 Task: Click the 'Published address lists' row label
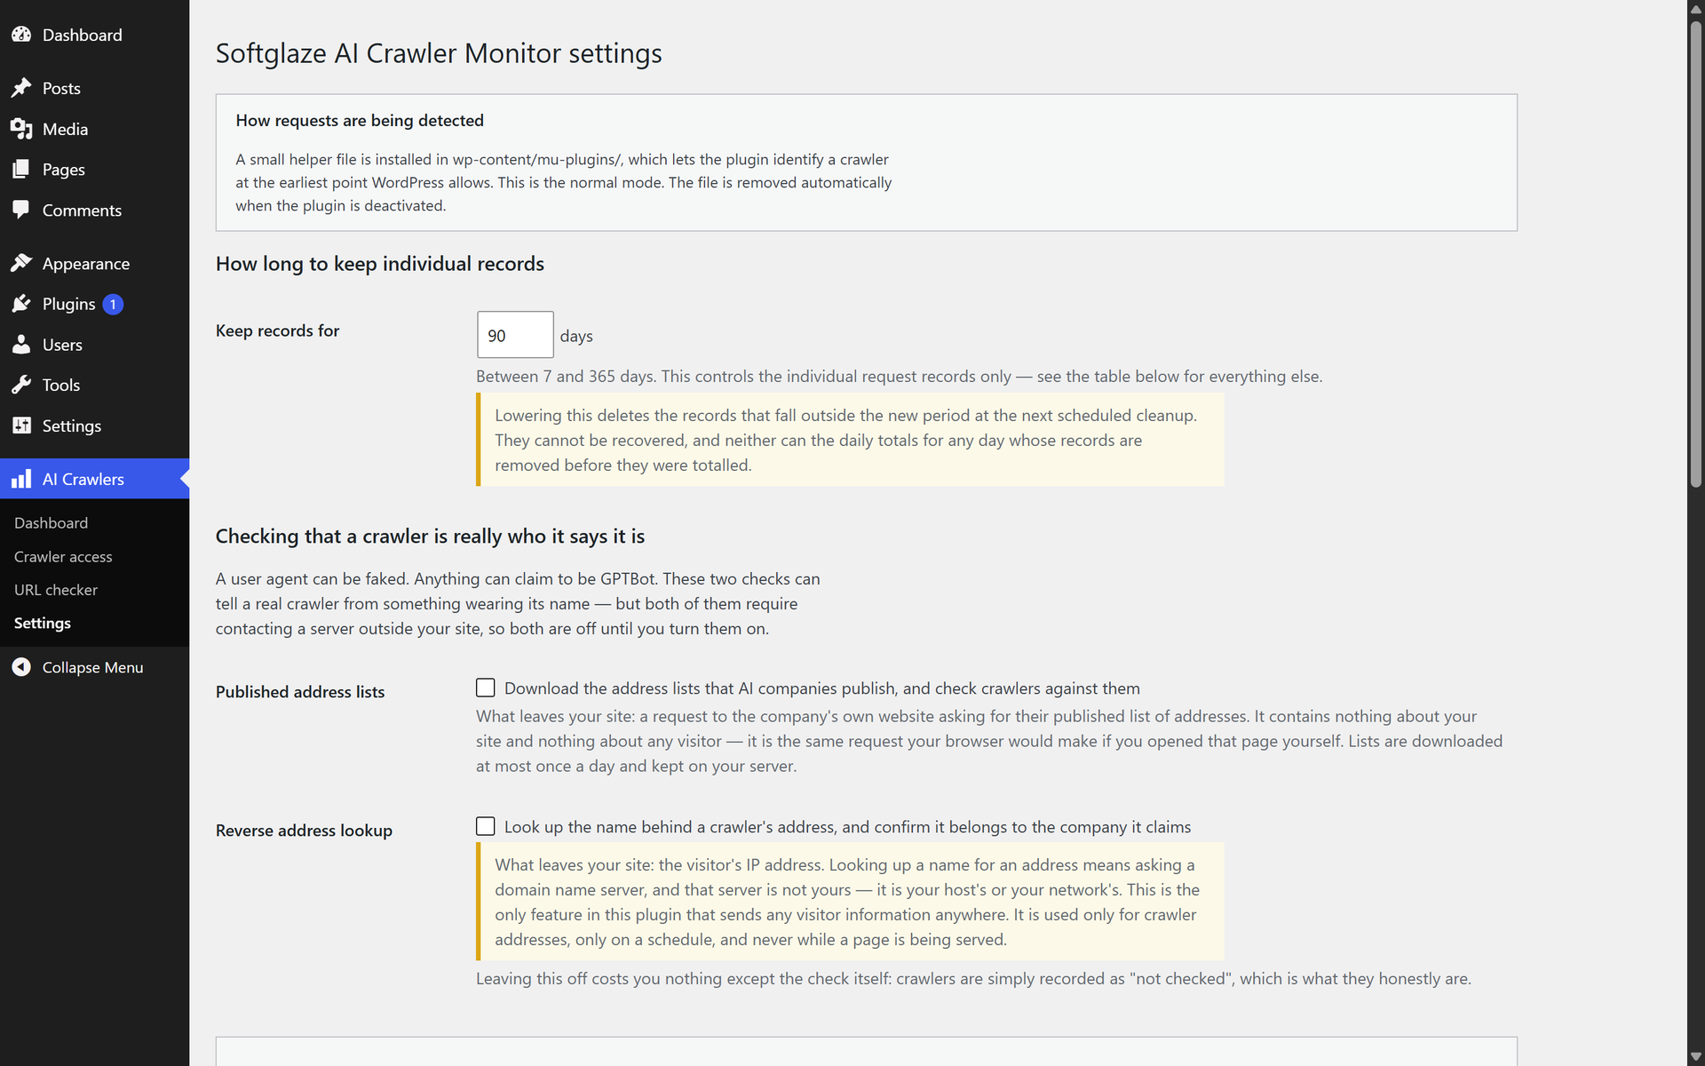tap(300, 692)
